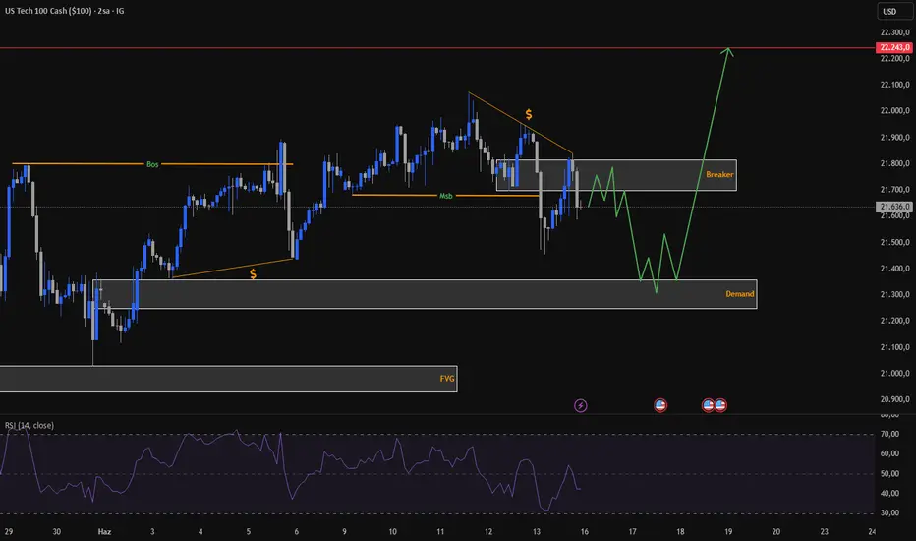This screenshot has width=916, height=541.
Task: Click the 21.700,0 price axis label
Action: pyautogui.click(x=894, y=190)
